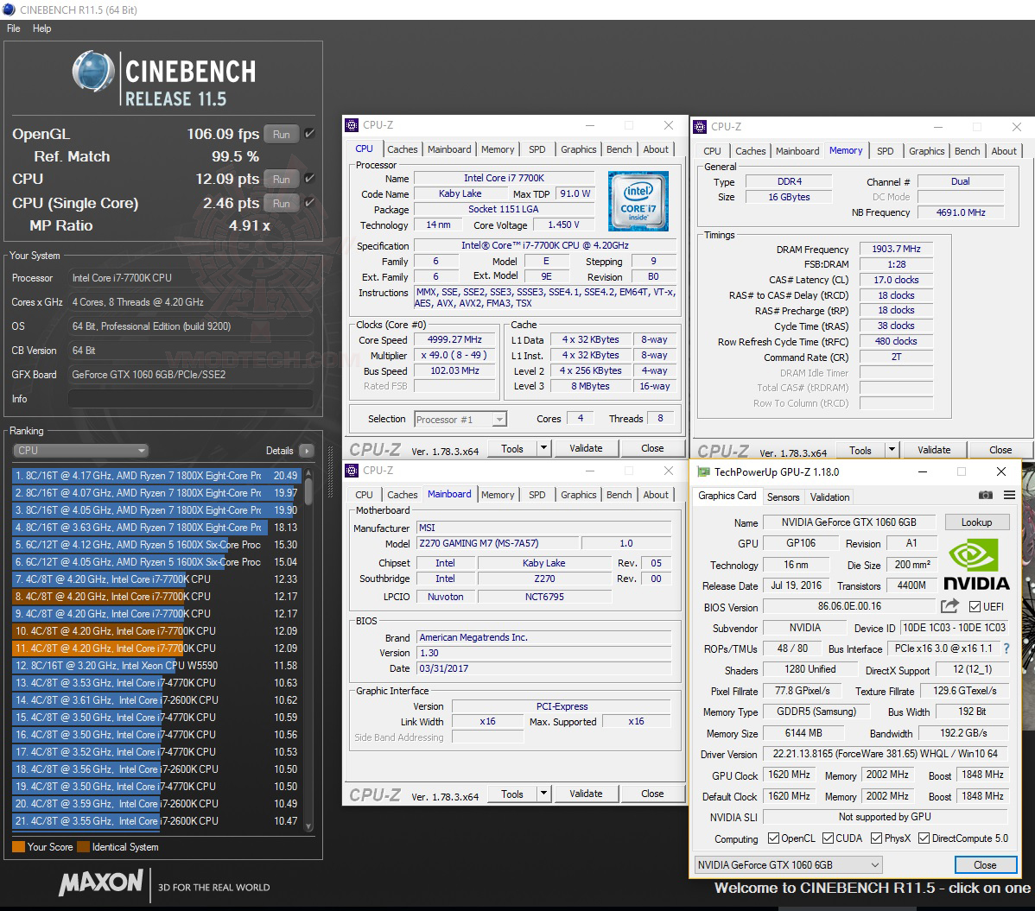1035x911 pixels.
Task: Toggle the CPU test checkmark
Action: [309, 178]
